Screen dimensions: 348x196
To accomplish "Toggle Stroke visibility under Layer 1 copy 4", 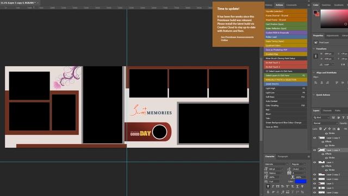I will (x=326, y=158).
